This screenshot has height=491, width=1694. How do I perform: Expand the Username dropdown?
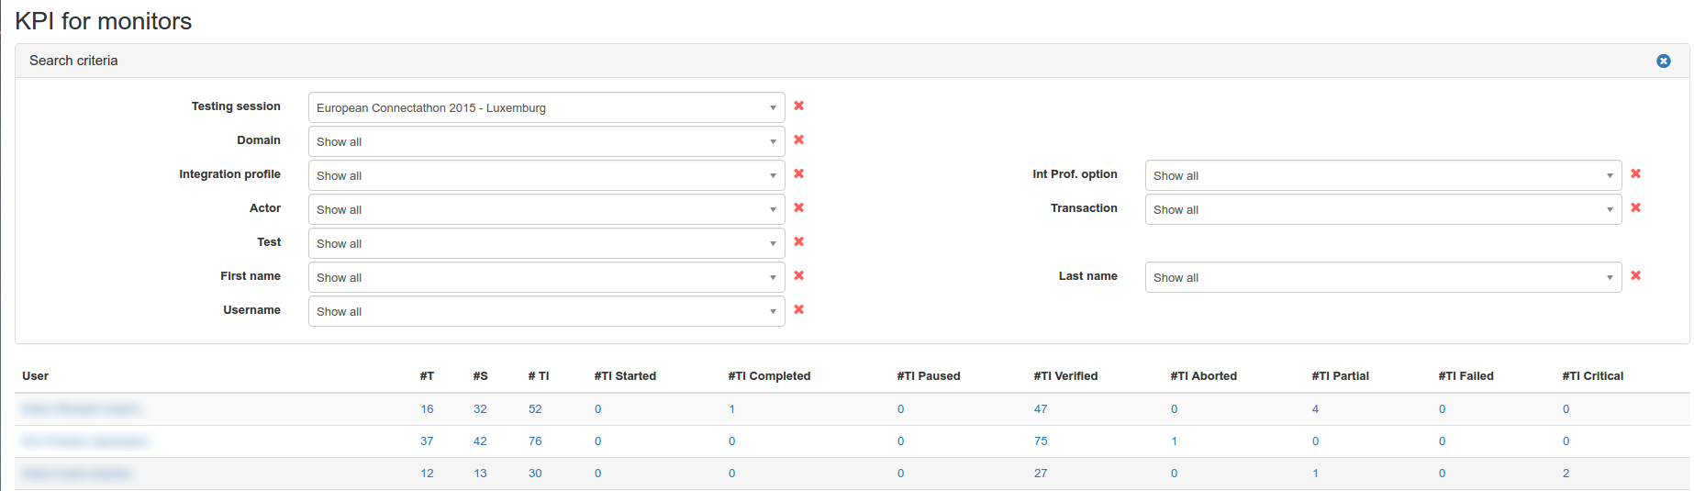546,311
